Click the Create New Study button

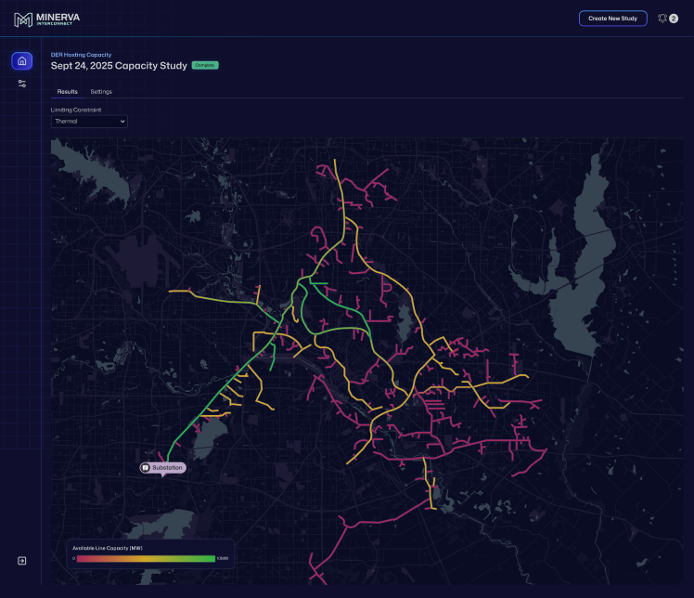coord(612,18)
